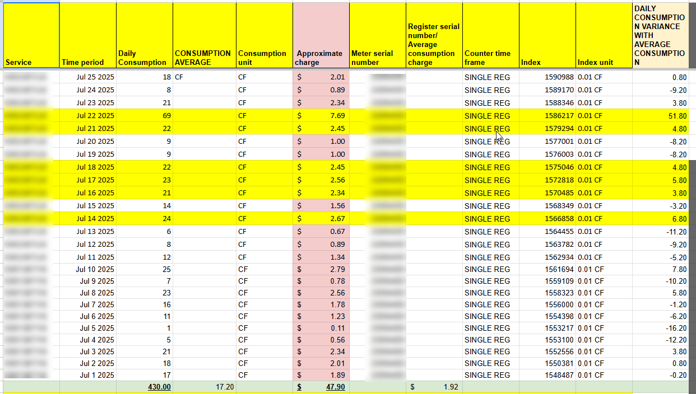Click the Jul 20 2025 date cell
This screenshot has height=394, width=696.
pos(88,142)
